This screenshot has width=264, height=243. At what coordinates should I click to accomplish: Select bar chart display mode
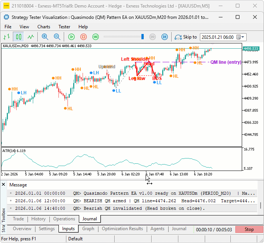point(7,37)
